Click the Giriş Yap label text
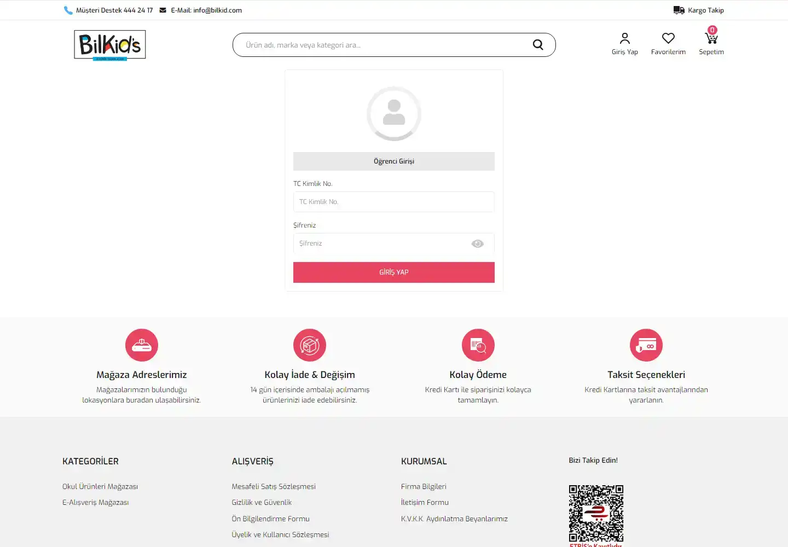 [625, 52]
